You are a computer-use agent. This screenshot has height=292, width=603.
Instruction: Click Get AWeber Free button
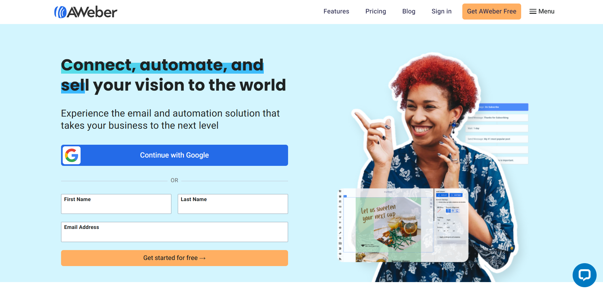(x=492, y=12)
